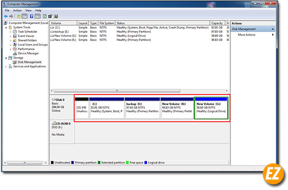Click the console tree scroll right arrow
This screenshot has width=288, height=190.
(x=46, y=163)
